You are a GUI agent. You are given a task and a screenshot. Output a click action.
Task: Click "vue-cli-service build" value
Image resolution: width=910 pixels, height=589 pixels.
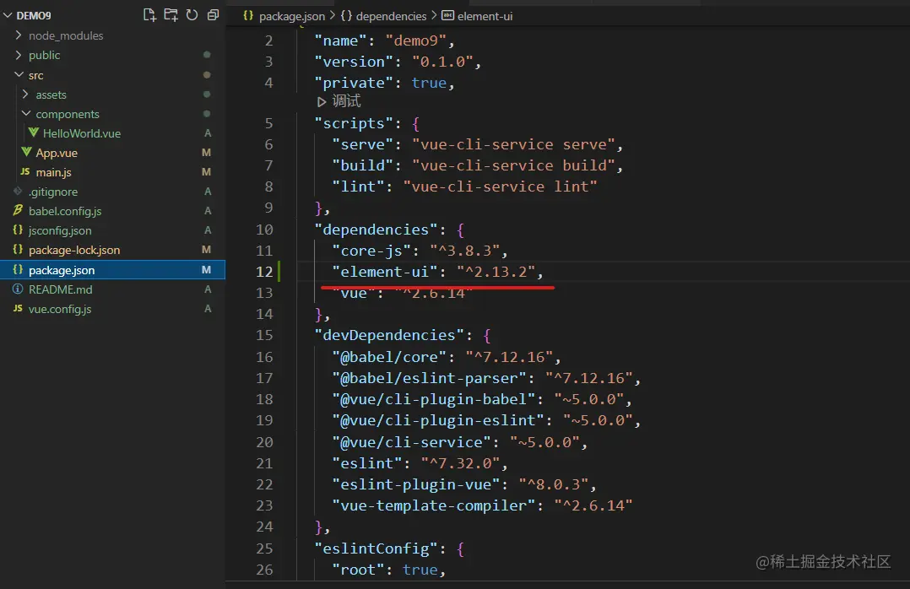pyautogui.click(x=513, y=166)
